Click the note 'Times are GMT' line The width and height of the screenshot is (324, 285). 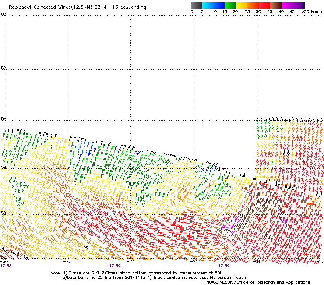click(137, 273)
